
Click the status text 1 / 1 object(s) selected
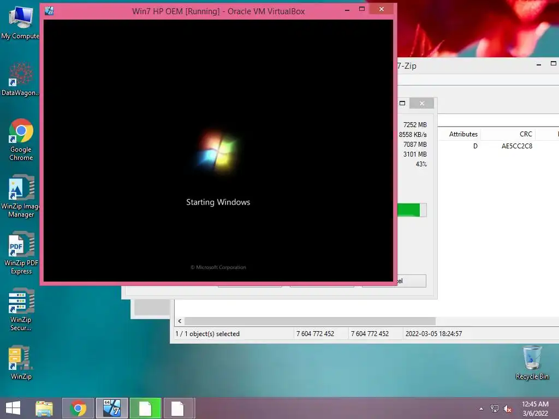point(207,334)
